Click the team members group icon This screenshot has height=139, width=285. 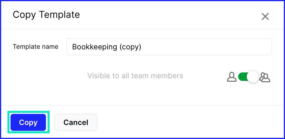pos(265,77)
